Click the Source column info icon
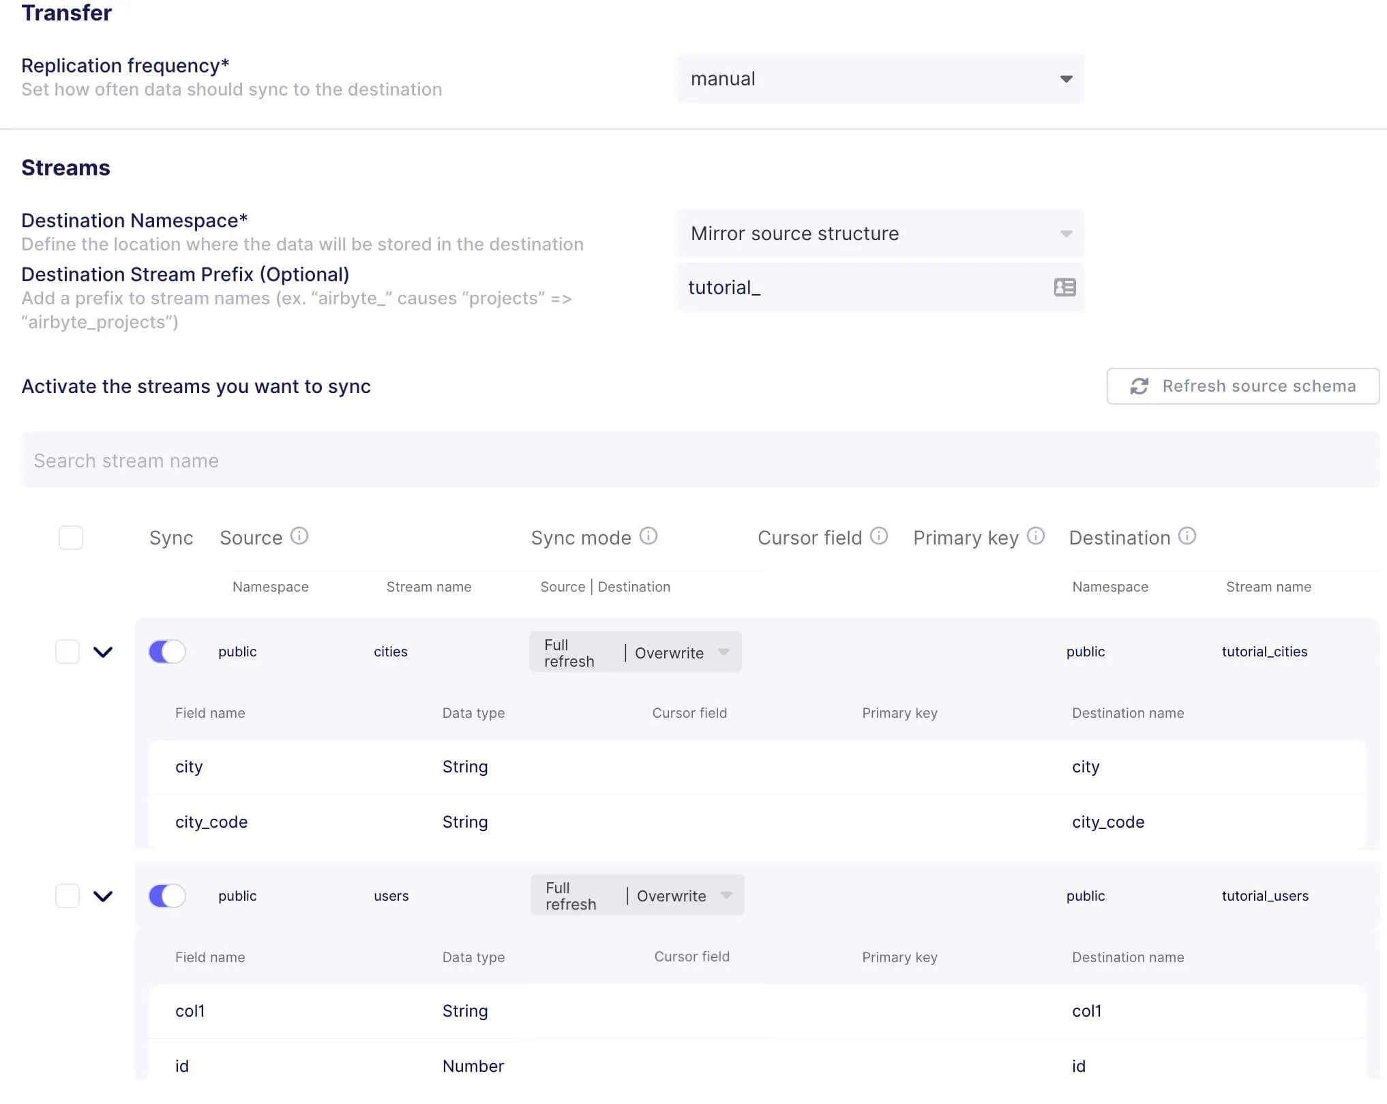This screenshot has width=1387, height=1104. (x=299, y=536)
